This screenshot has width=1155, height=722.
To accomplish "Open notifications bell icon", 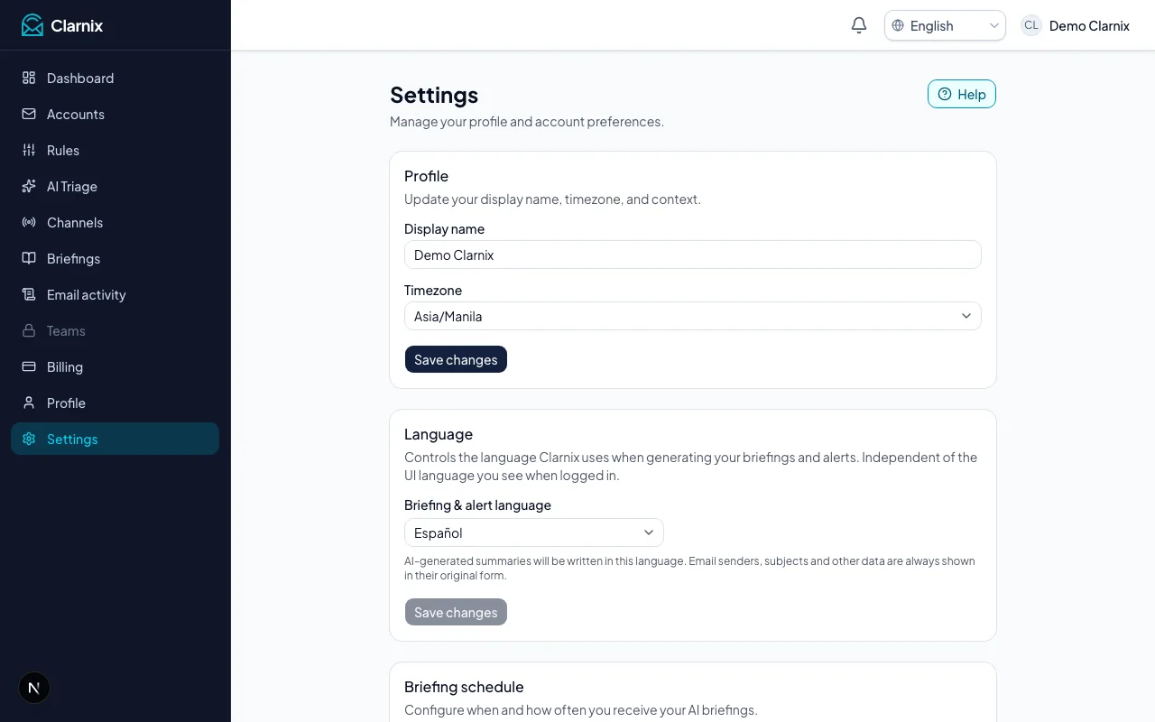I will pyautogui.click(x=859, y=25).
